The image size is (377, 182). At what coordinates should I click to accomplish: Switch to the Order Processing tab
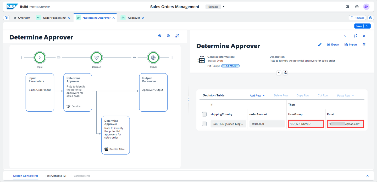[x=54, y=18]
